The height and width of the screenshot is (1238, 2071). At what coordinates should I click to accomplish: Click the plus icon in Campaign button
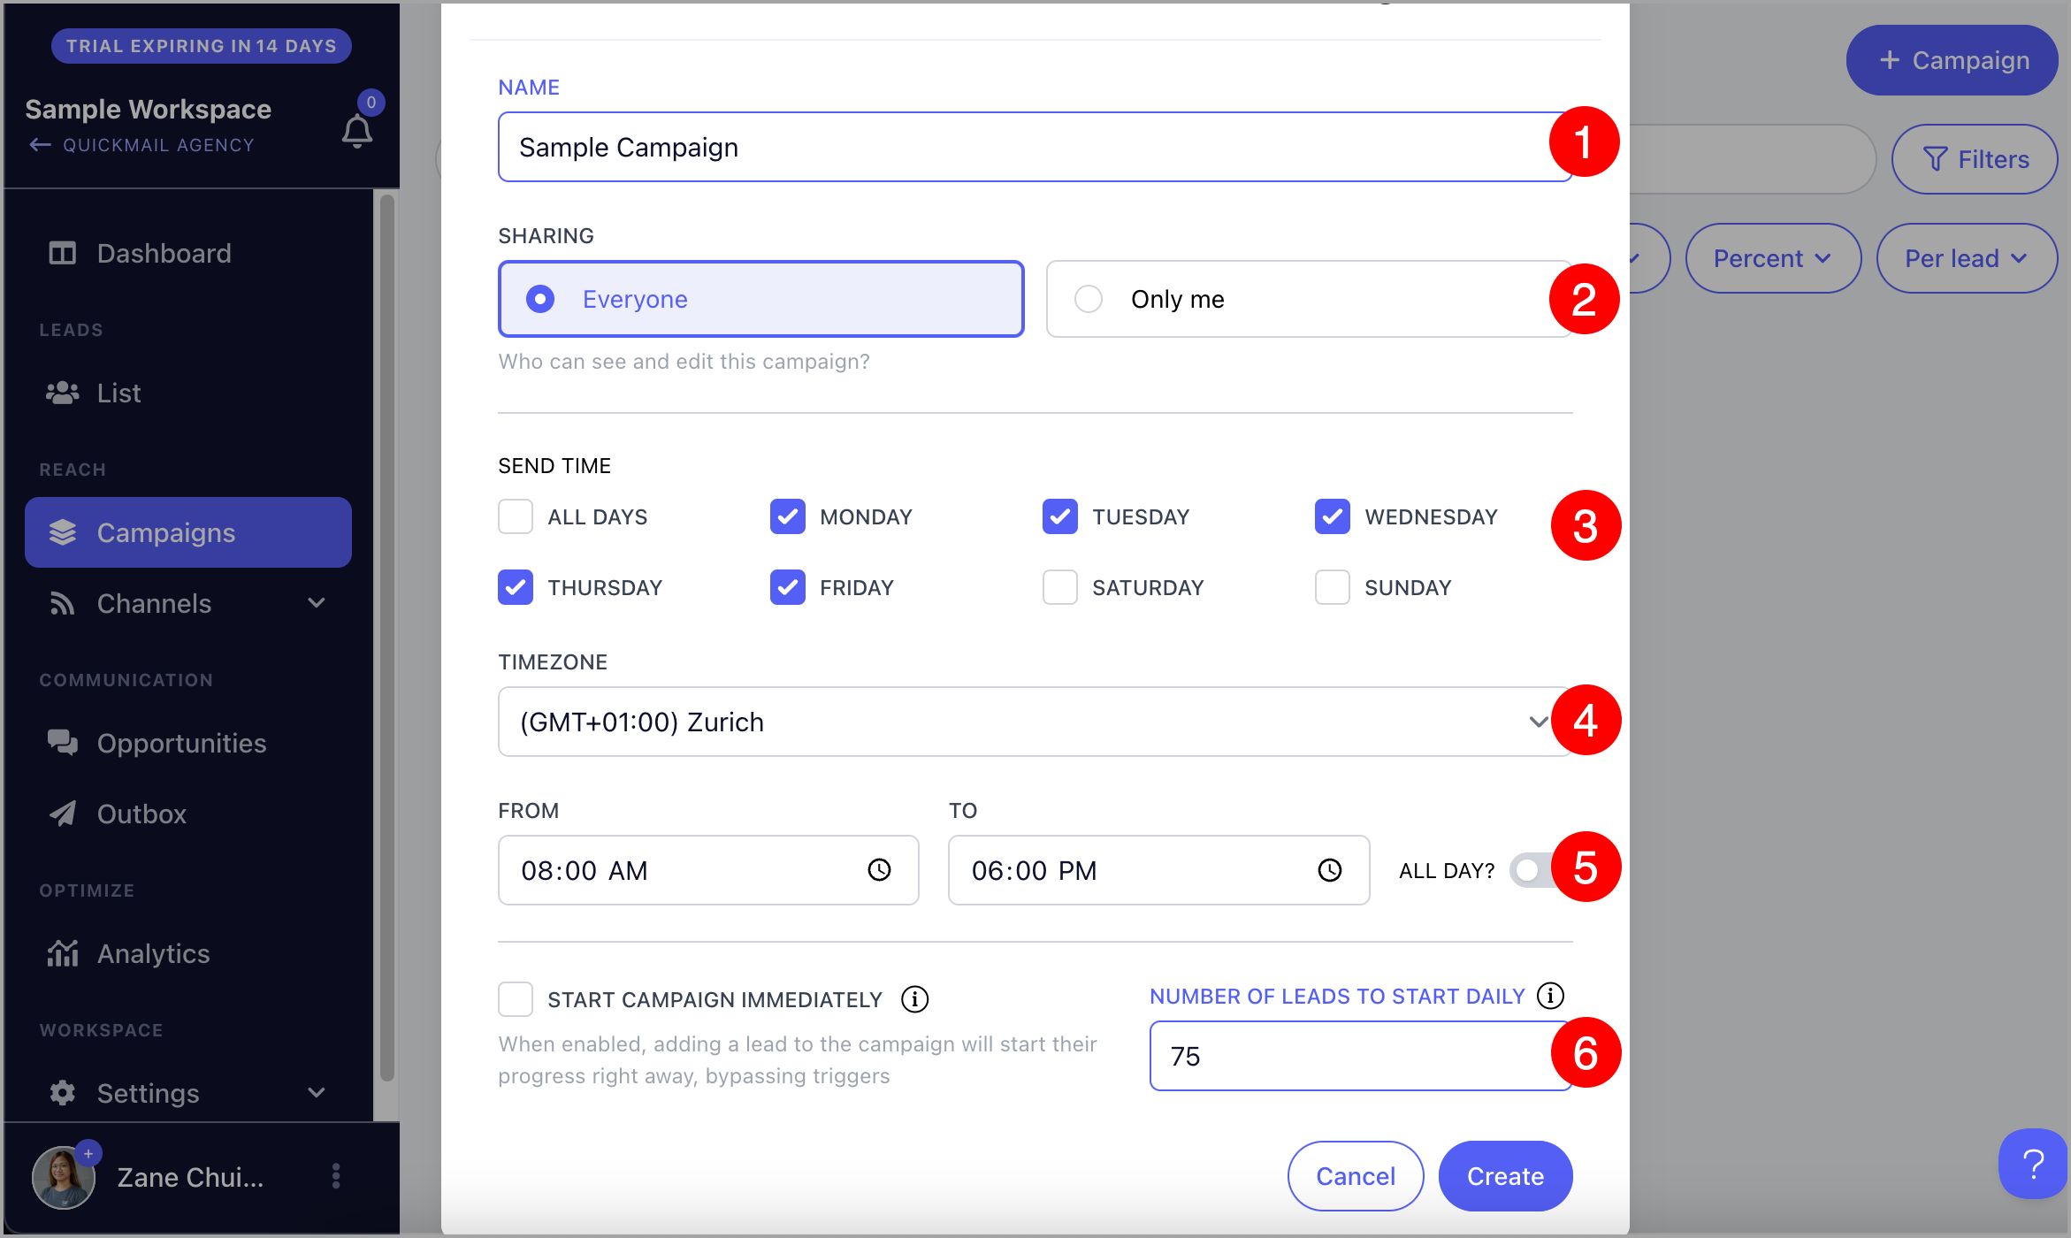1890,60
